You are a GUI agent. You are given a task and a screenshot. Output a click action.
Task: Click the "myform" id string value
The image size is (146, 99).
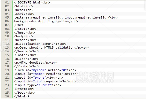coord(39,70)
